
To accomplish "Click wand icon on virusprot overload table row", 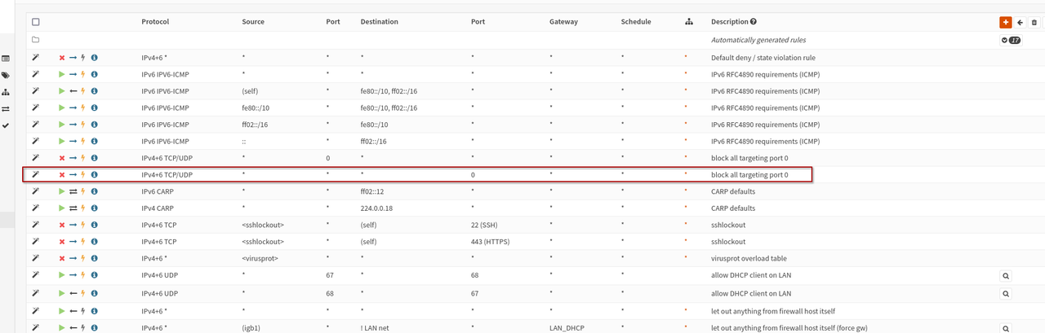I will coord(35,258).
